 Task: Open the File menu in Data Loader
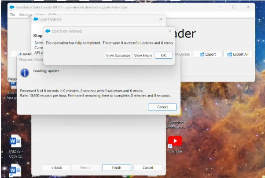click(x=12, y=15)
